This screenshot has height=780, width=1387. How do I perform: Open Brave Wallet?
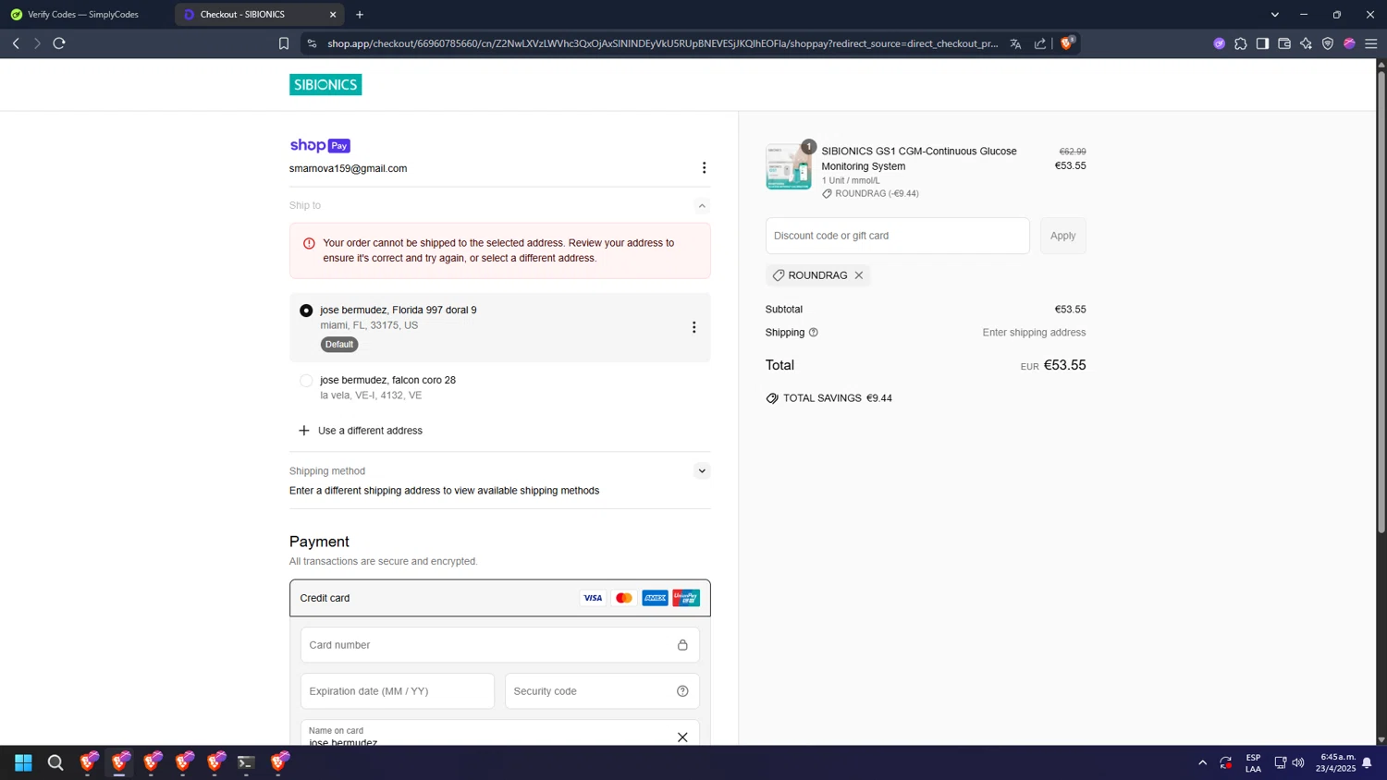pos(1284,43)
